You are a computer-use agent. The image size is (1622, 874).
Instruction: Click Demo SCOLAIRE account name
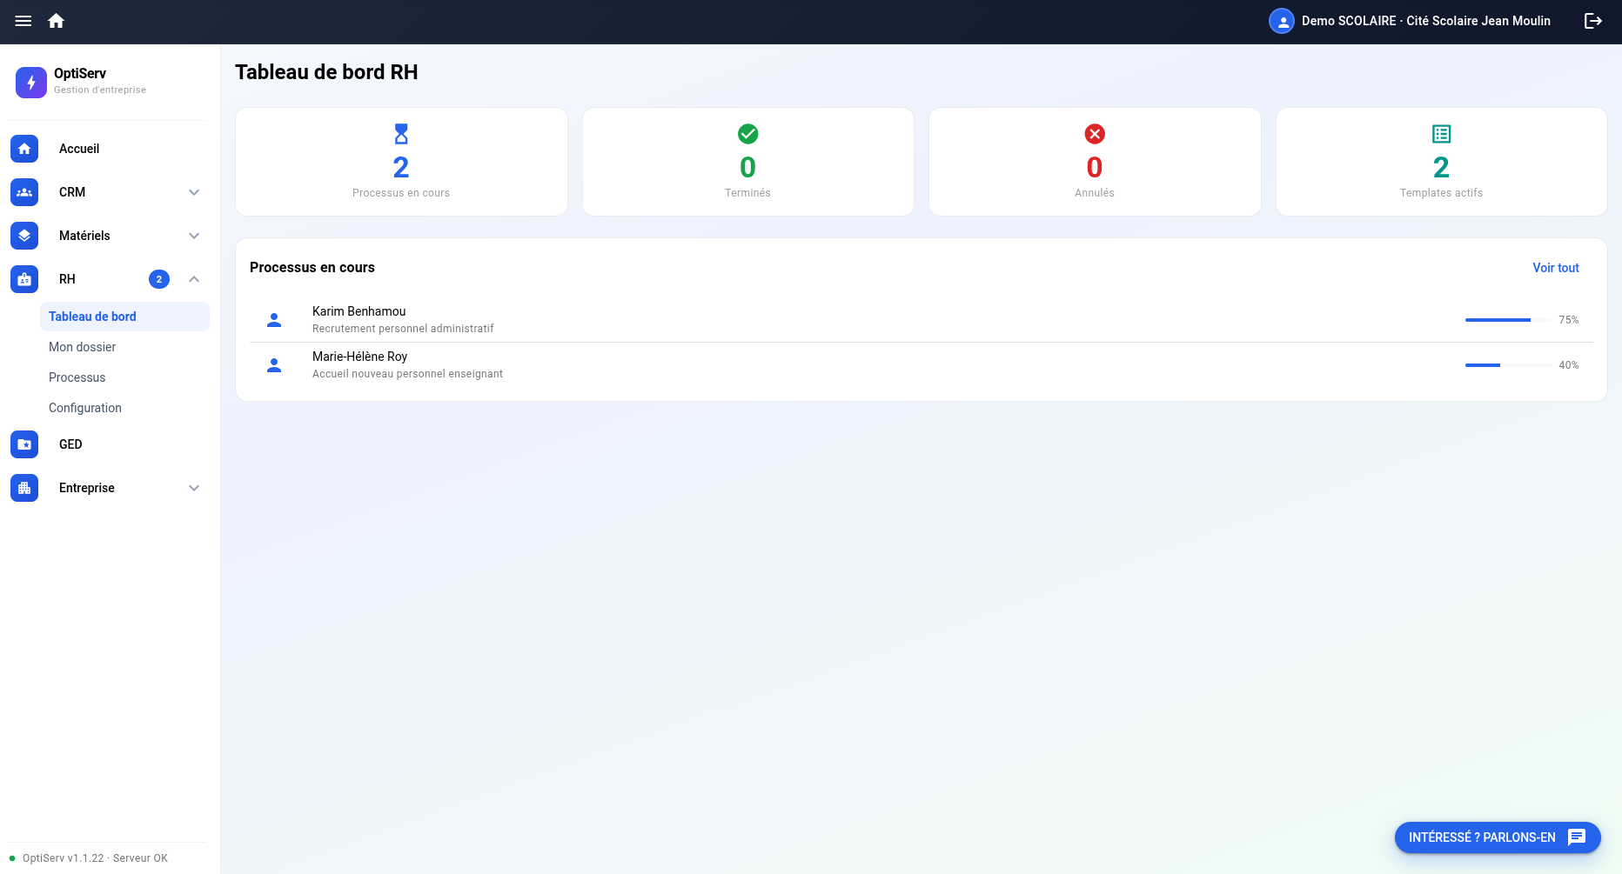[x=1426, y=21]
